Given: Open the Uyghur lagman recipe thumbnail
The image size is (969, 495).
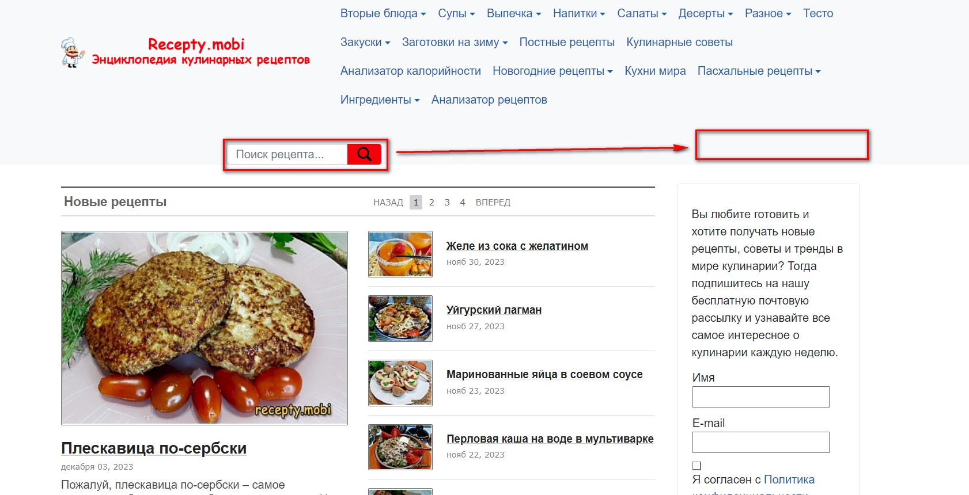Looking at the screenshot, I should (400, 319).
